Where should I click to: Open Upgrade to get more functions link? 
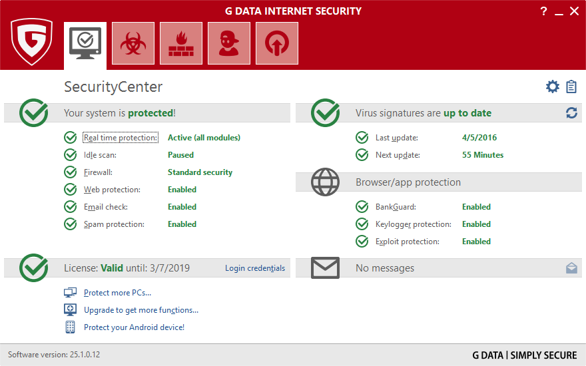coord(141,310)
